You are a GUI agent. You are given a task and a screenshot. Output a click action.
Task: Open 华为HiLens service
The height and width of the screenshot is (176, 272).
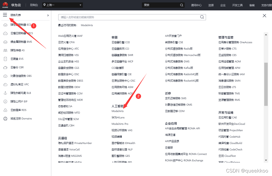(118, 118)
